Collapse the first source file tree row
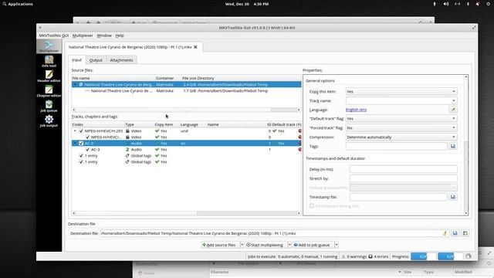494x278 pixels. (x=75, y=84)
